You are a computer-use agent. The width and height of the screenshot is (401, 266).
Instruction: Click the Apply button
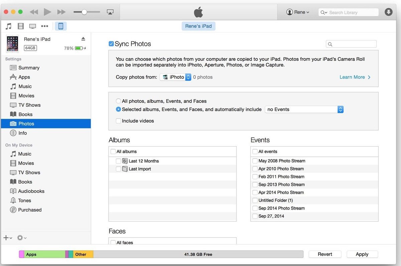(362, 254)
